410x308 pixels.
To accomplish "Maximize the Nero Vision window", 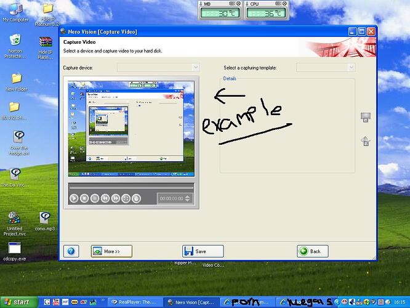I will [361, 31].
